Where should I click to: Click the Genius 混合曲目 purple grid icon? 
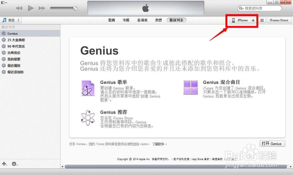pyautogui.click(x=191, y=87)
